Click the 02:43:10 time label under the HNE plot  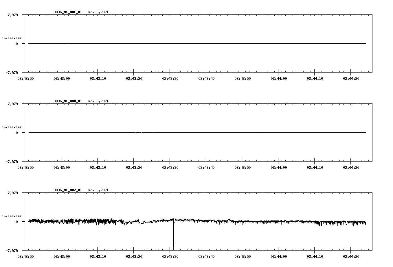coord(98,78)
